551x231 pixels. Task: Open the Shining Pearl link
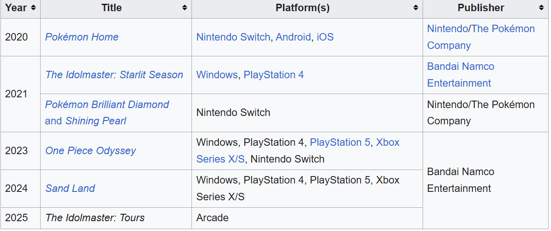[x=96, y=121]
